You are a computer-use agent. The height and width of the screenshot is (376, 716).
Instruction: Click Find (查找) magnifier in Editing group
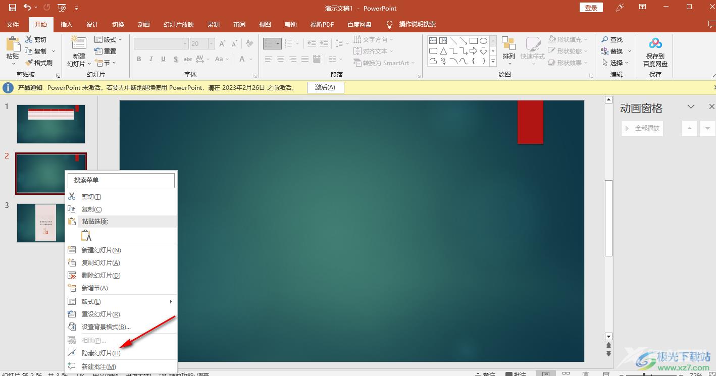pyautogui.click(x=612, y=39)
